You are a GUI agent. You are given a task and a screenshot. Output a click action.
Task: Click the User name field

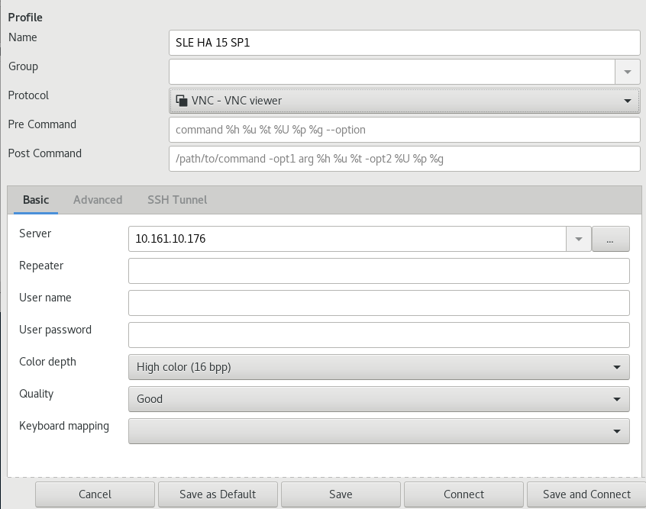(x=379, y=303)
